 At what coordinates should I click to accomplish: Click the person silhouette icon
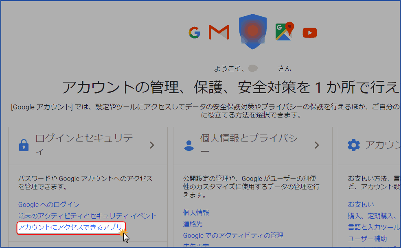point(189,146)
